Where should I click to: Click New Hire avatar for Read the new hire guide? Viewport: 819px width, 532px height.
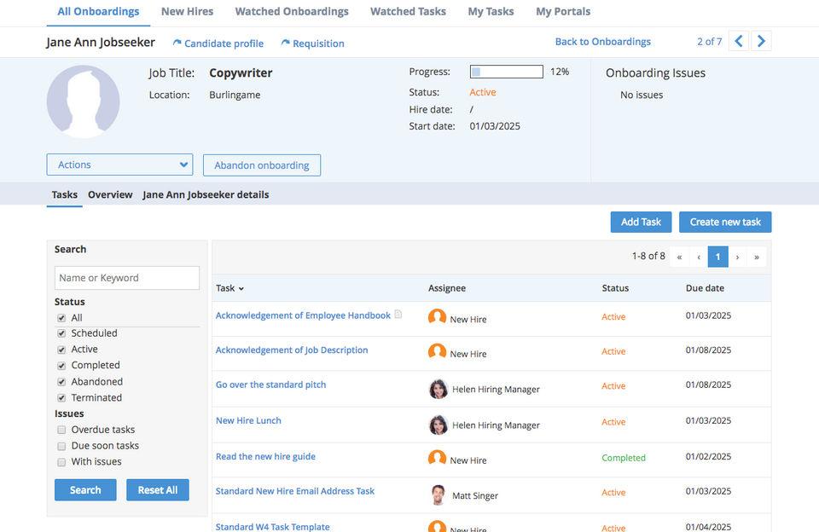point(438,459)
